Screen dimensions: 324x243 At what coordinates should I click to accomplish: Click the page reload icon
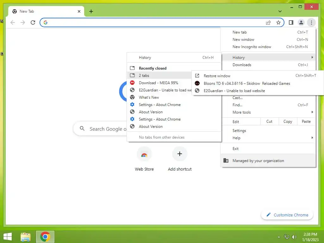pyautogui.click(x=33, y=22)
